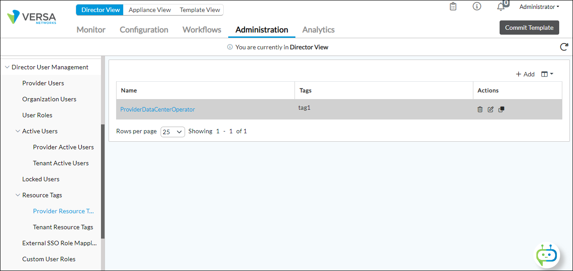Screen dimensions: 573x271
Task: Refresh the page with reload icon
Action: click(564, 47)
